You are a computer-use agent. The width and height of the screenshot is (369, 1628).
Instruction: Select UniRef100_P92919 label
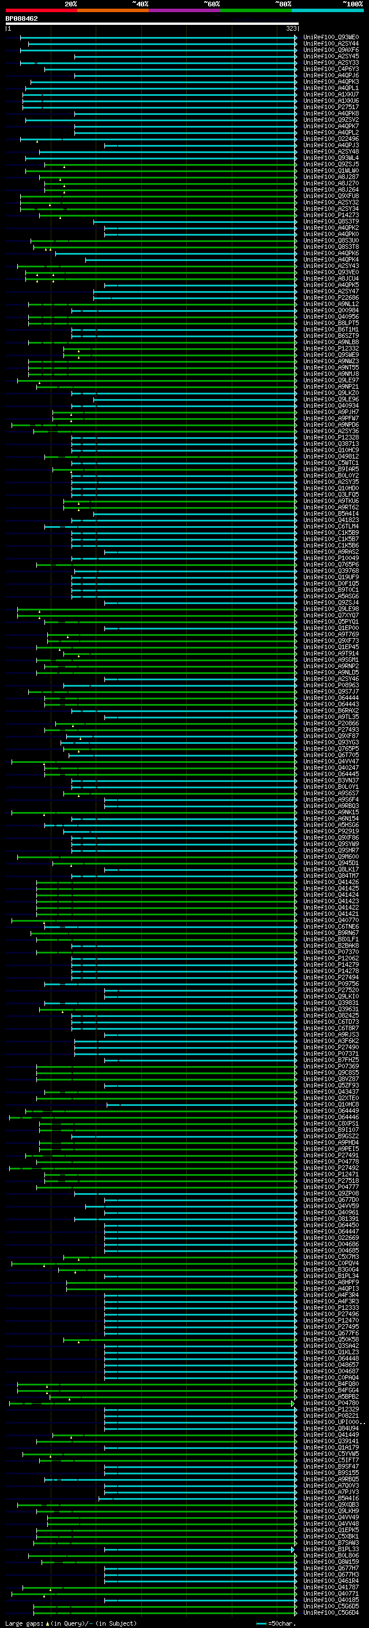tap(330, 832)
